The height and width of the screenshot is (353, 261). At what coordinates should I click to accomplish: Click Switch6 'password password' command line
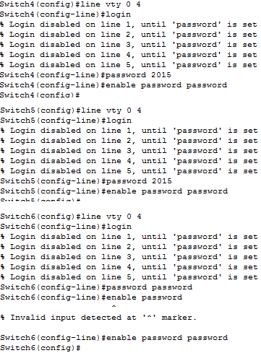(96, 287)
